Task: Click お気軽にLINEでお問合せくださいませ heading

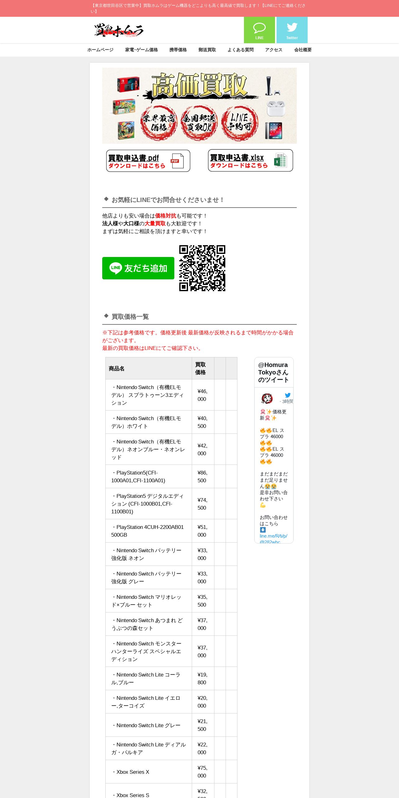Action: [168, 200]
